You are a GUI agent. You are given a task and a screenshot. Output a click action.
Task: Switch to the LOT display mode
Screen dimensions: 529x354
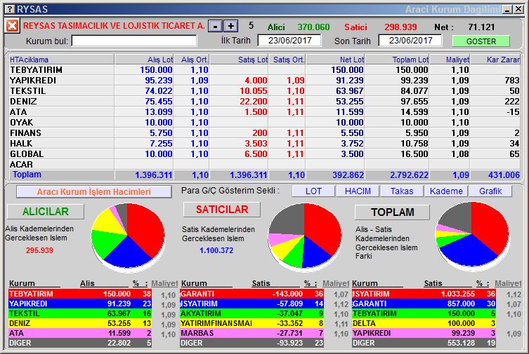(x=313, y=191)
